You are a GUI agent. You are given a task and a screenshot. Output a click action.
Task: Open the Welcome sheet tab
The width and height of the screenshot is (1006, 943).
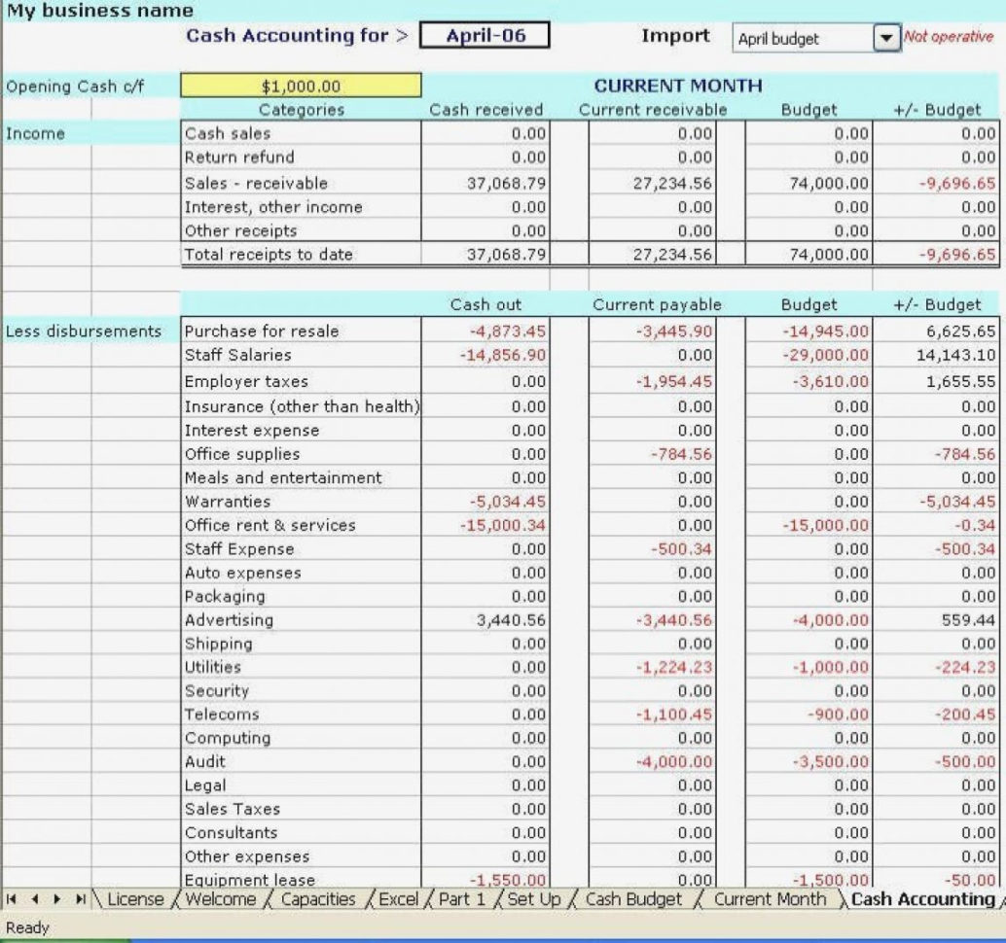(225, 899)
